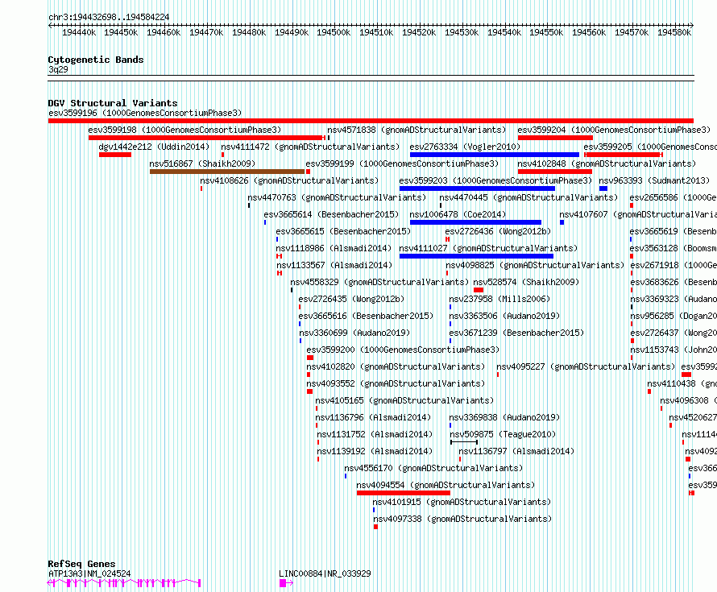Open nsv1131752 (Alsmadi2014) label
The width and height of the screenshot is (717, 592).
375,434
